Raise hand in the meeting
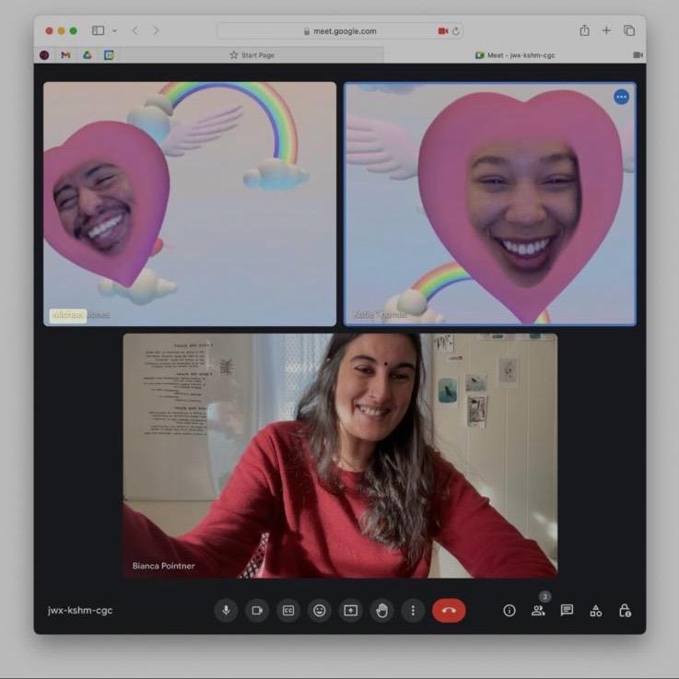The width and height of the screenshot is (679, 679). pos(382,610)
